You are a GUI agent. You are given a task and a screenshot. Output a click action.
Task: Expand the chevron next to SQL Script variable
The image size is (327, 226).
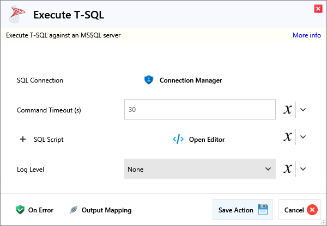(304, 137)
